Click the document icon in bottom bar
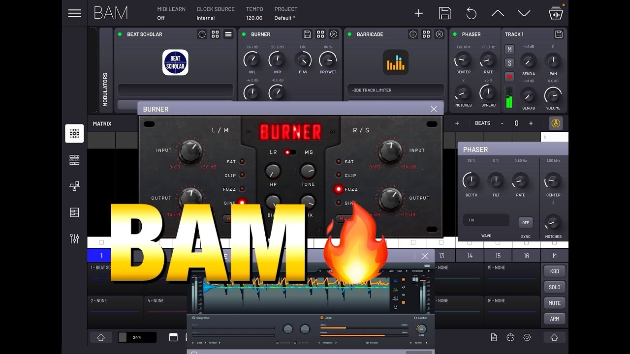The width and height of the screenshot is (630, 354). coord(494,337)
